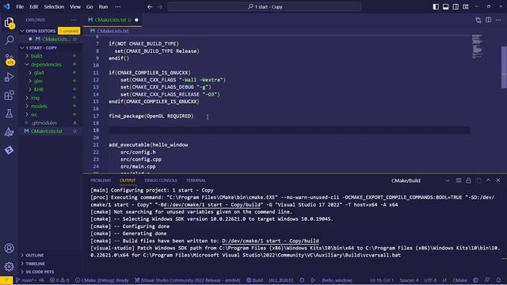507x285 pixels.
Task: Open the Edit menu
Action: click(x=33, y=7)
